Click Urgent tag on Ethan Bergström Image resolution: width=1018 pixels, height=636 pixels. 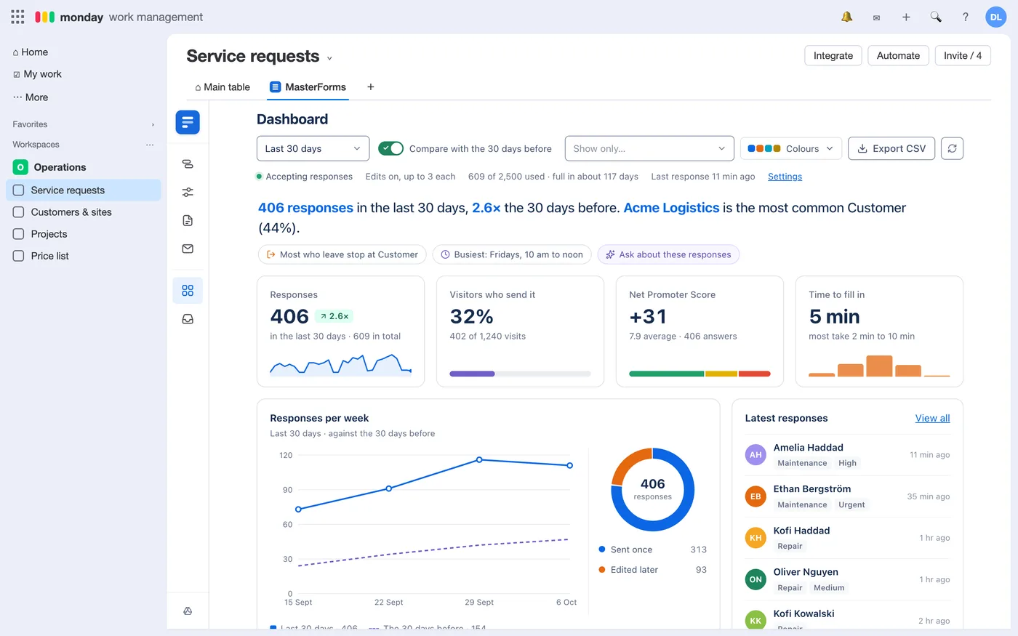click(x=851, y=504)
